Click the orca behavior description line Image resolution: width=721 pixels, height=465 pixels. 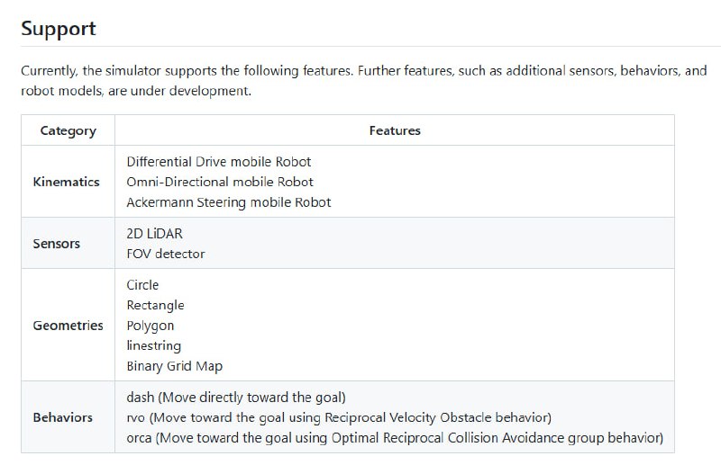(x=395, y=438)
